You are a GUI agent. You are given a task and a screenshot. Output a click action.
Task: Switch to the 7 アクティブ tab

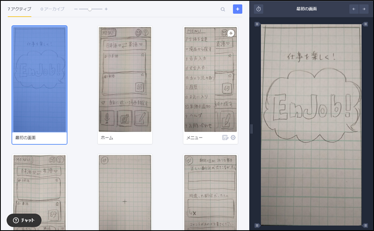pos(19,9)
